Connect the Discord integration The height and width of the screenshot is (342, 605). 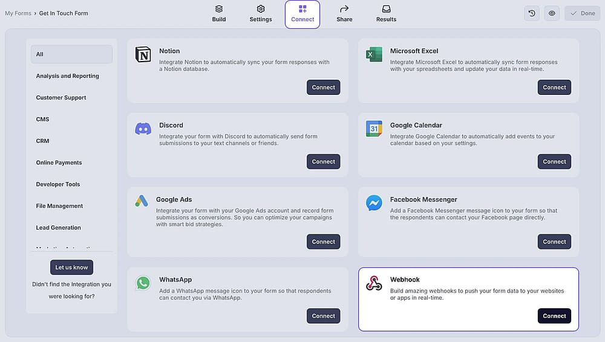pyautogui.click(x=323, y=161)
